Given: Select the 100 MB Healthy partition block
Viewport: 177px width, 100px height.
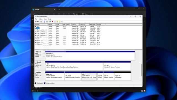Looking at the screenshot, I should (100, 76).
